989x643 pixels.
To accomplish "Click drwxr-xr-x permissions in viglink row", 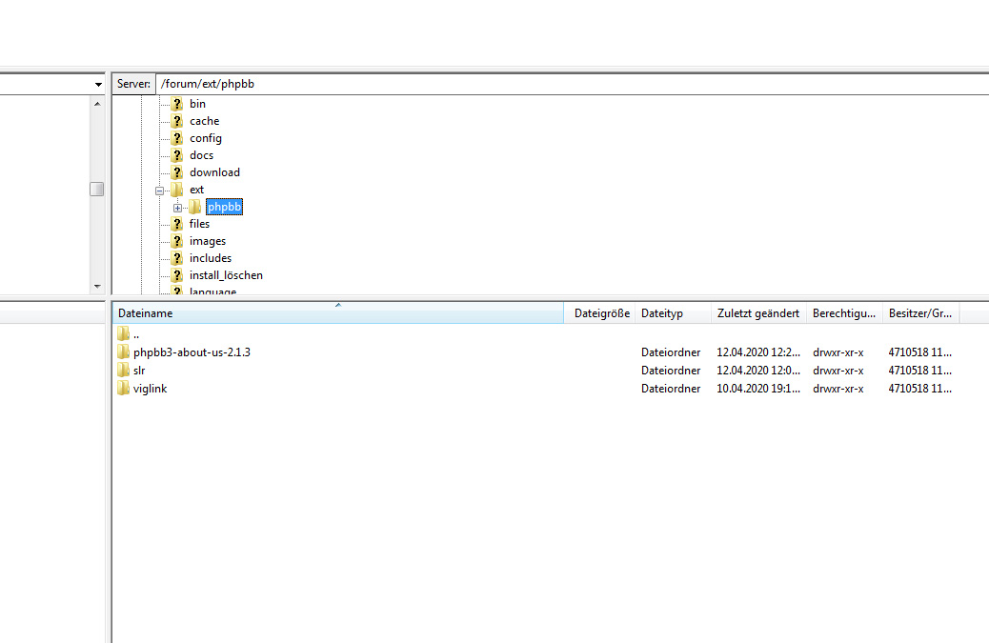I will [x=838, y=389].
